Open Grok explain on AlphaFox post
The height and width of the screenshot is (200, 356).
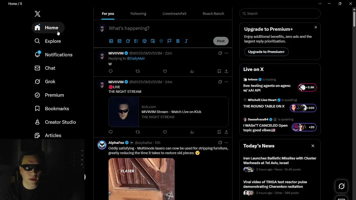click(x=220, y=142)
